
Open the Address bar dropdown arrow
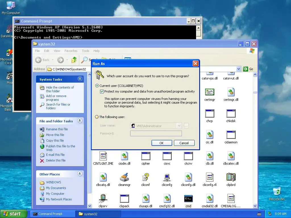coord(238,69)
